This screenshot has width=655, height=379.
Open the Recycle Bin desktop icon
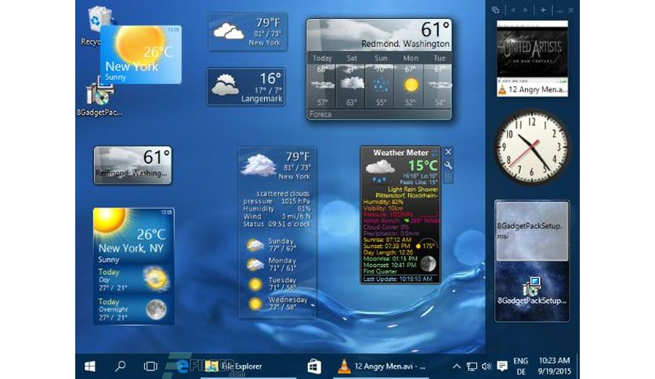[x=100, y=19]
